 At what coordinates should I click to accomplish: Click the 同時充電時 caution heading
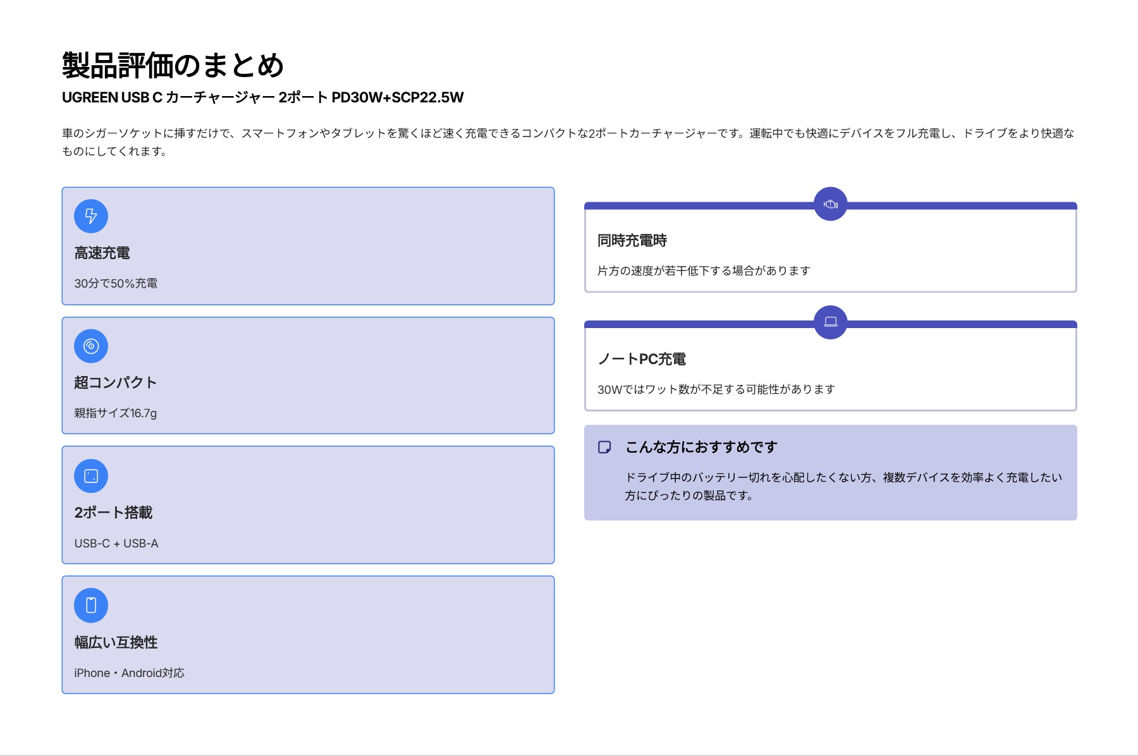pyautogui.click(x=632, y=241)
